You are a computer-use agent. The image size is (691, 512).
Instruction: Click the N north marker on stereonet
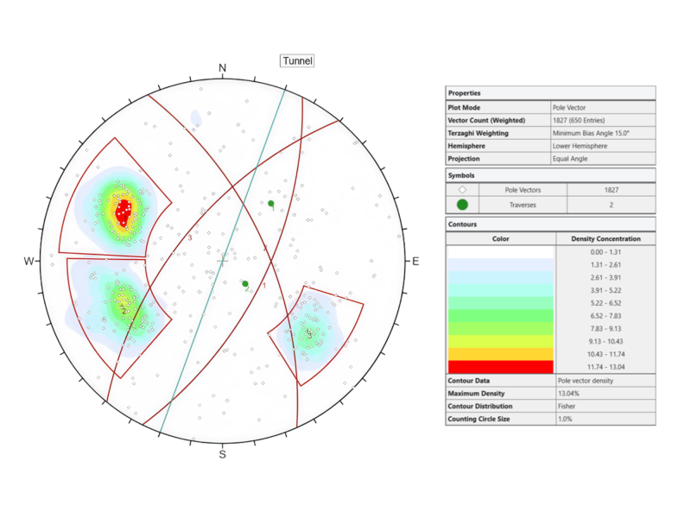(x=222, y=68)
